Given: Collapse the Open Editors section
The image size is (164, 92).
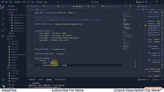Looking at the screenshot, I should coord(13,10).
